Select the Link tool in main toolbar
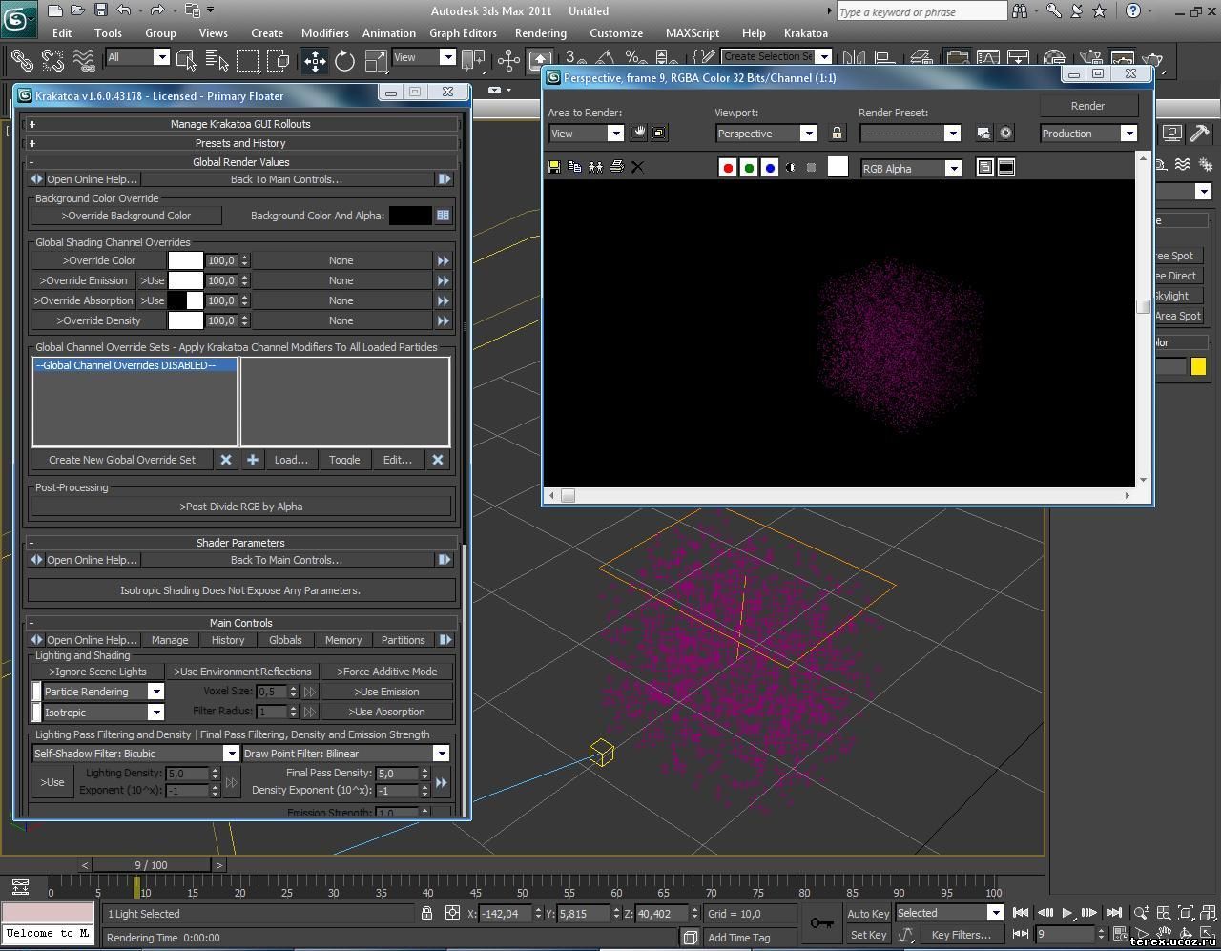Screen dimensions: 1221x951 [x=21, y=60]
